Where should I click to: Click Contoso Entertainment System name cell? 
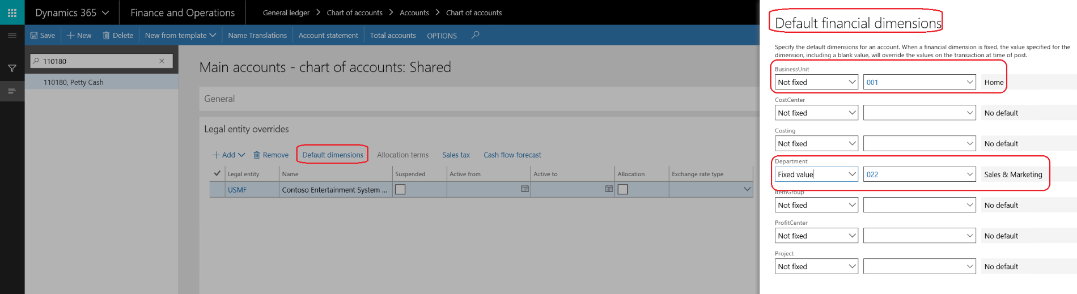(x=335, y=190)
